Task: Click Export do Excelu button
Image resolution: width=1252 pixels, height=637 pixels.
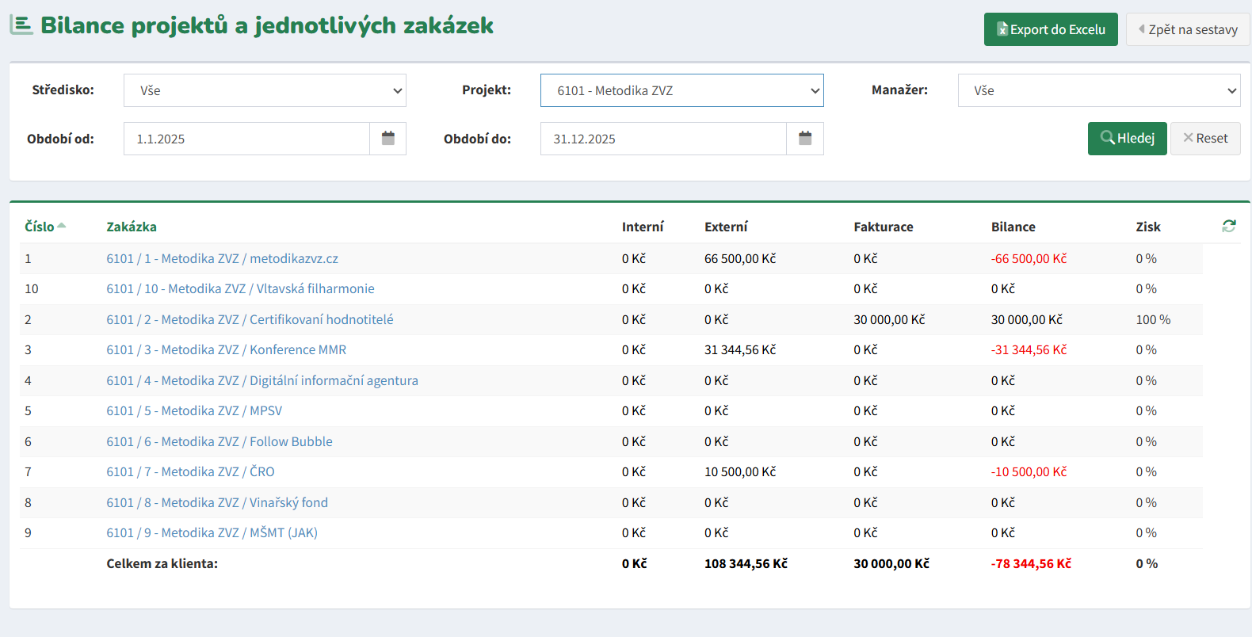Action: [x=1050, y=29]
